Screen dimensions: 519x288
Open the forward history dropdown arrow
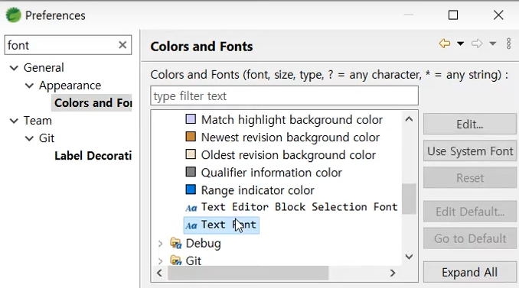coord(492,44)
